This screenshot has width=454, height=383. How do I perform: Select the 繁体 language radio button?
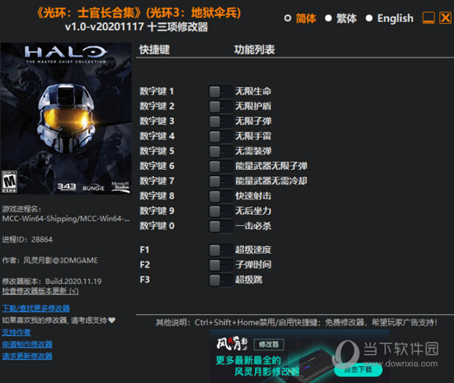tap(328, 18)
